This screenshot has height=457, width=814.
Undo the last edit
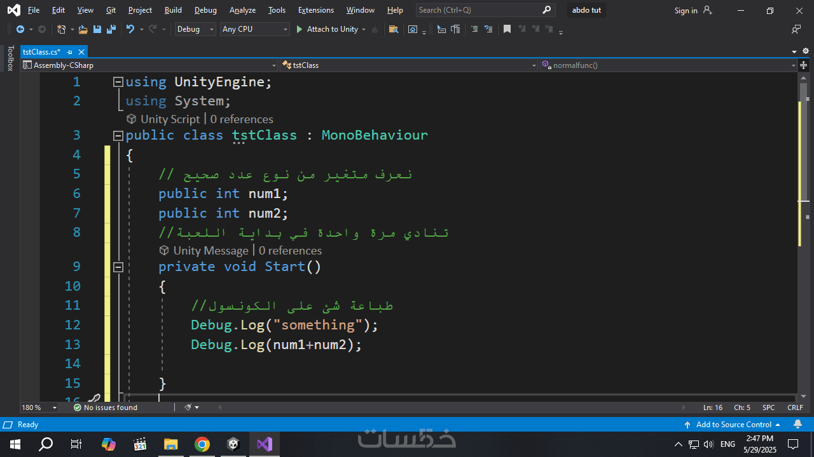coord(130,29)
